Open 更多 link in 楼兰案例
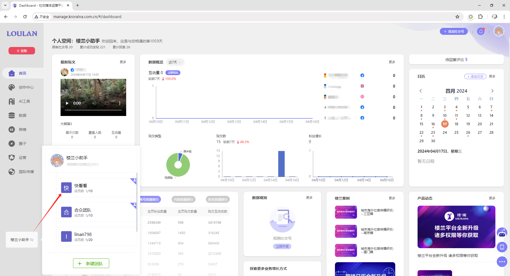The image size is (510, 276). 392,198
